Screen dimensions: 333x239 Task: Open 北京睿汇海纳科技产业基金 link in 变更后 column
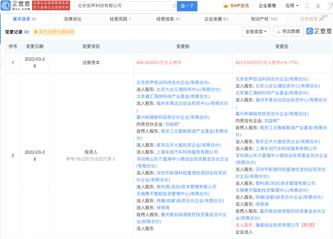pos(272,93)
